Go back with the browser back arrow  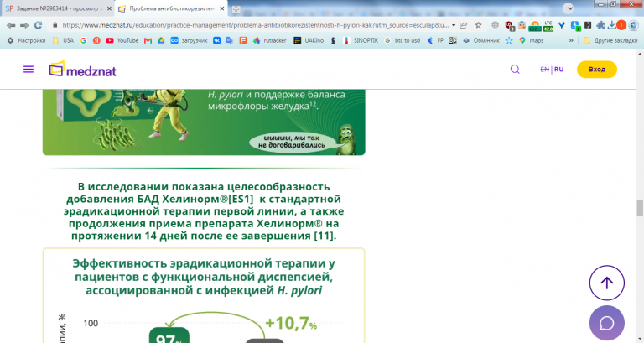(11, 25)
